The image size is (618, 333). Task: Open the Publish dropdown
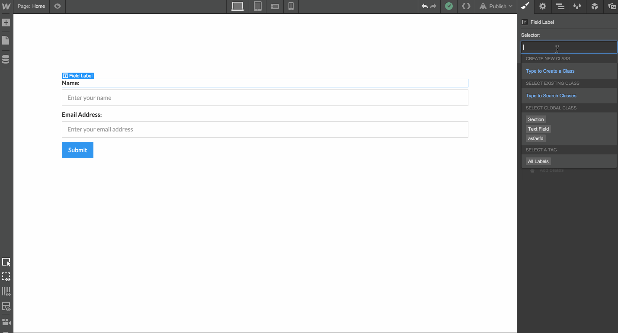(496, 6)
